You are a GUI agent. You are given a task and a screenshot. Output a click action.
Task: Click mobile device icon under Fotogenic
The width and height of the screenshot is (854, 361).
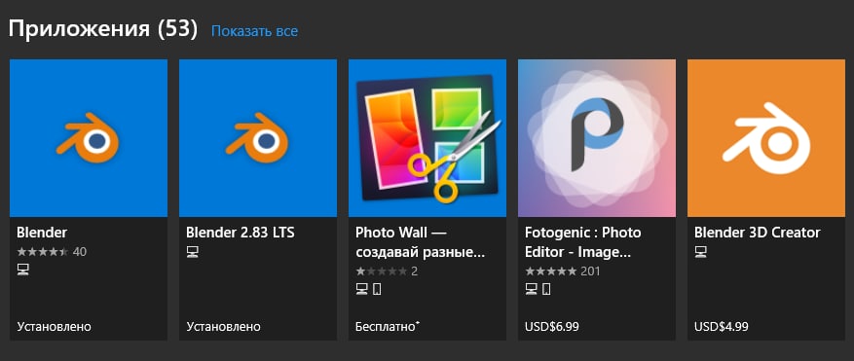point(546,289)
